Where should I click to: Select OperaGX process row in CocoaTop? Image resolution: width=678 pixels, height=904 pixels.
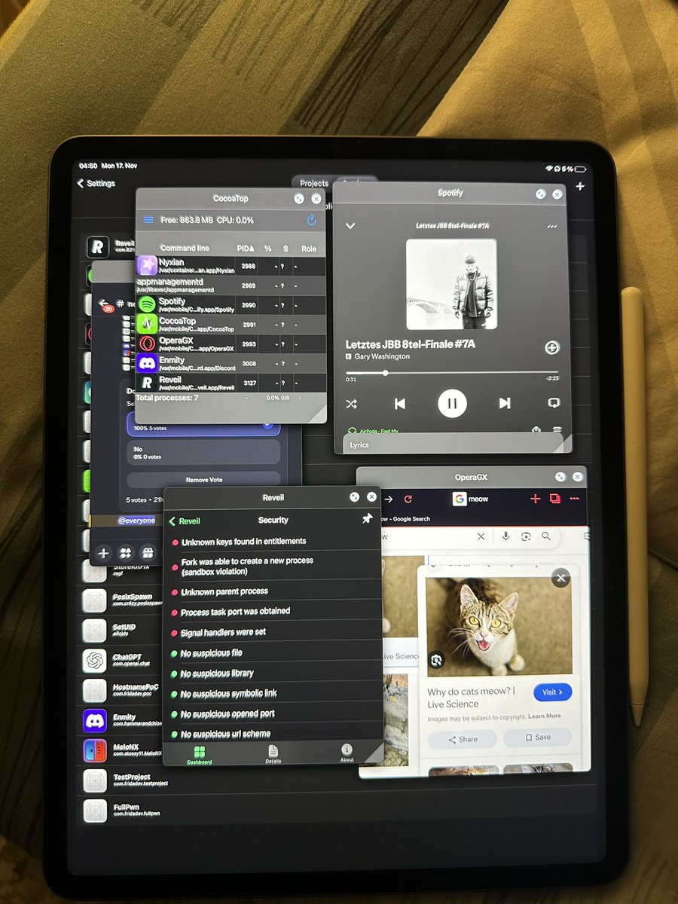coord(231,344)
